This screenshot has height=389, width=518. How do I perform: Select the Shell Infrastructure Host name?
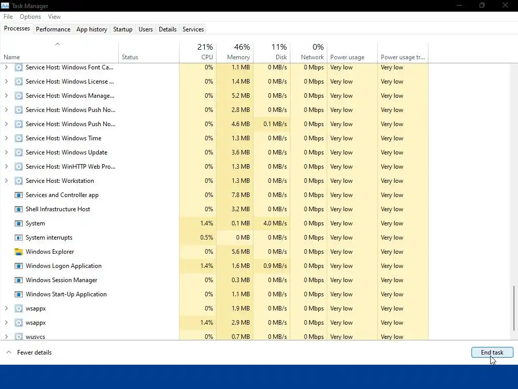tap(58, 209)
